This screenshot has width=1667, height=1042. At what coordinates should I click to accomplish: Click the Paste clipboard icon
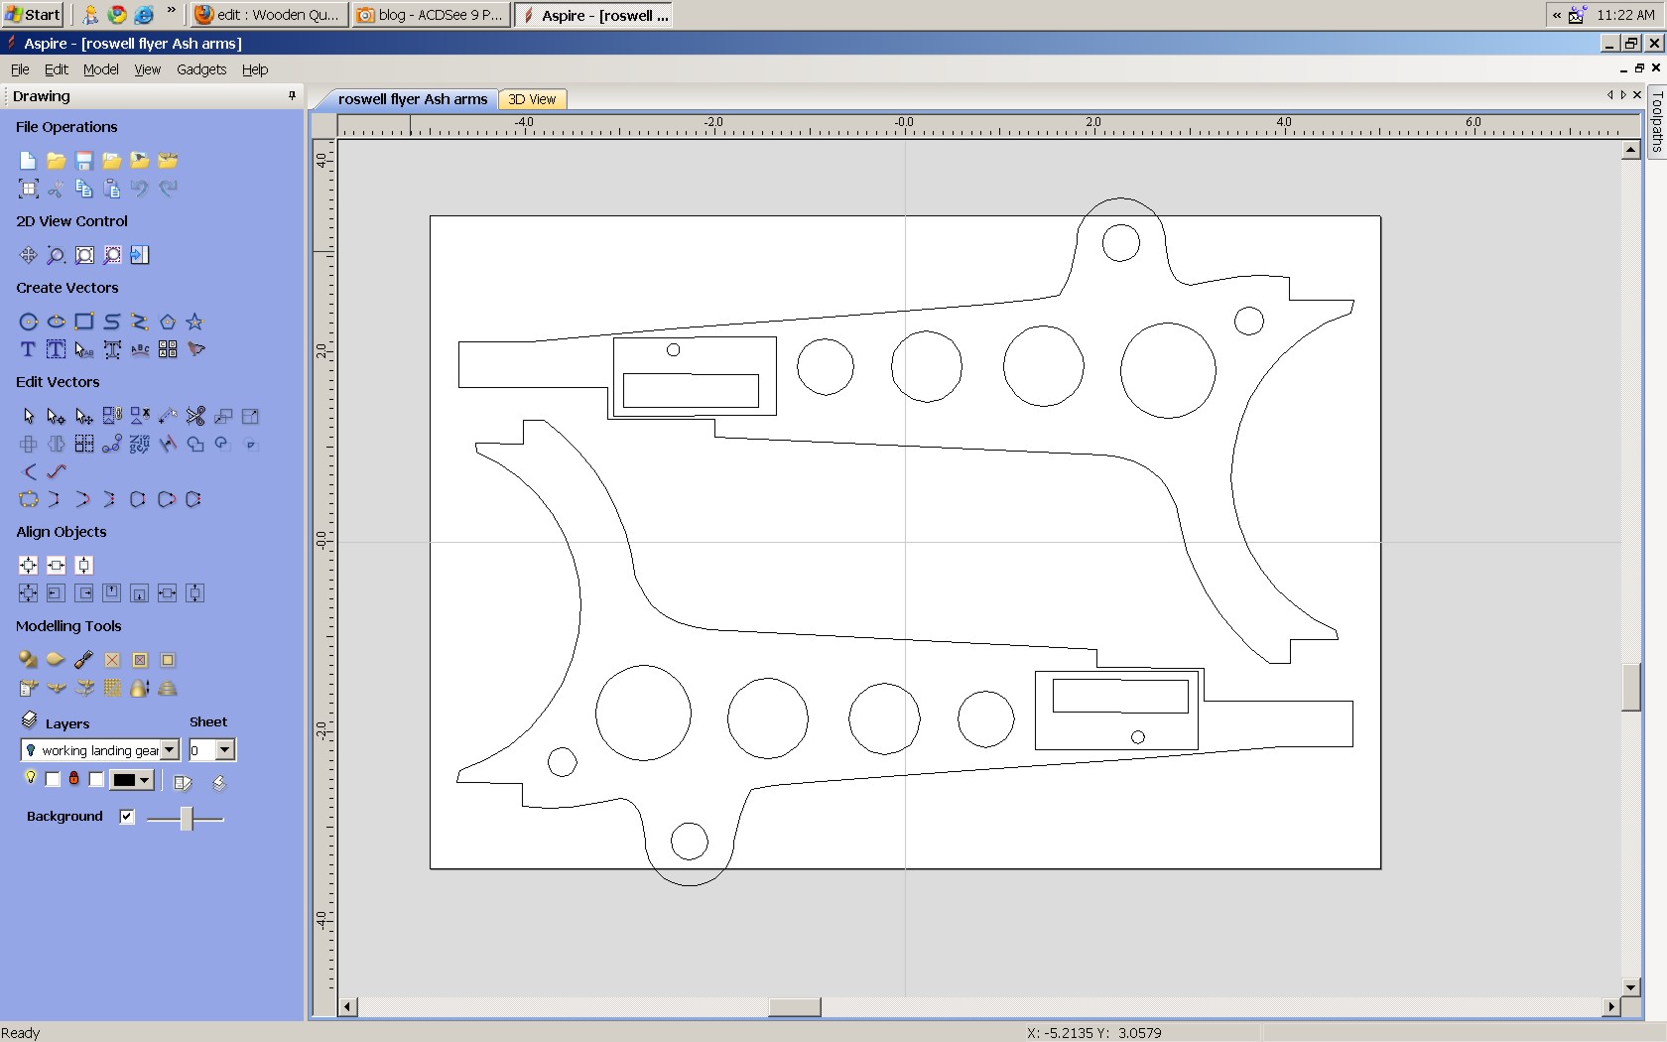pos(112,189)
